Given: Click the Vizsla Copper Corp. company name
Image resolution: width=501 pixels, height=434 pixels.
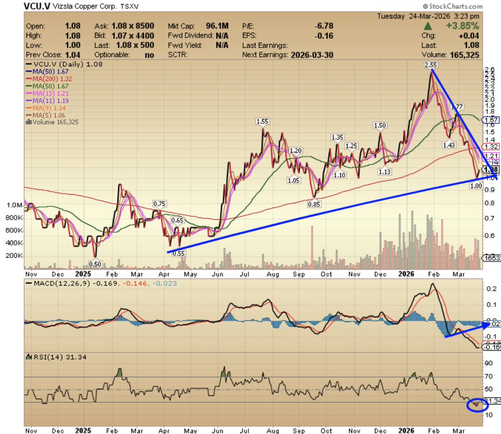Looking at the screenshot, I should 85,7.
